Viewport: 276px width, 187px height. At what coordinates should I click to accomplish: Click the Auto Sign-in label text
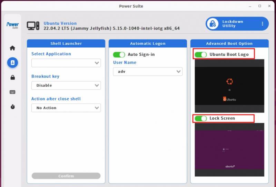141,54
